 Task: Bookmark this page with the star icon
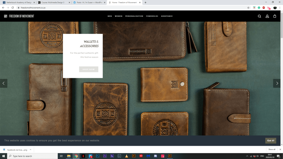pos(248,8)
